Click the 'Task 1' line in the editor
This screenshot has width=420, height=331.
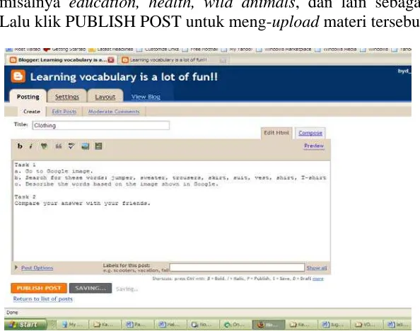coord(25,165)
